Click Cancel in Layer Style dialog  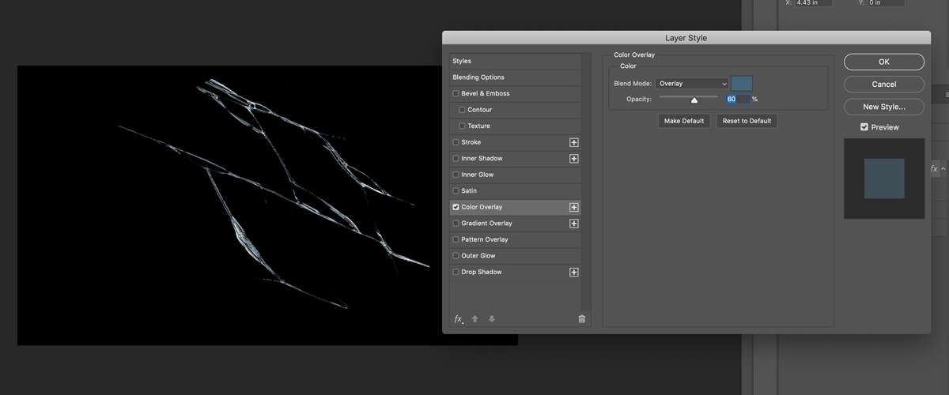(x=884, y=84)
